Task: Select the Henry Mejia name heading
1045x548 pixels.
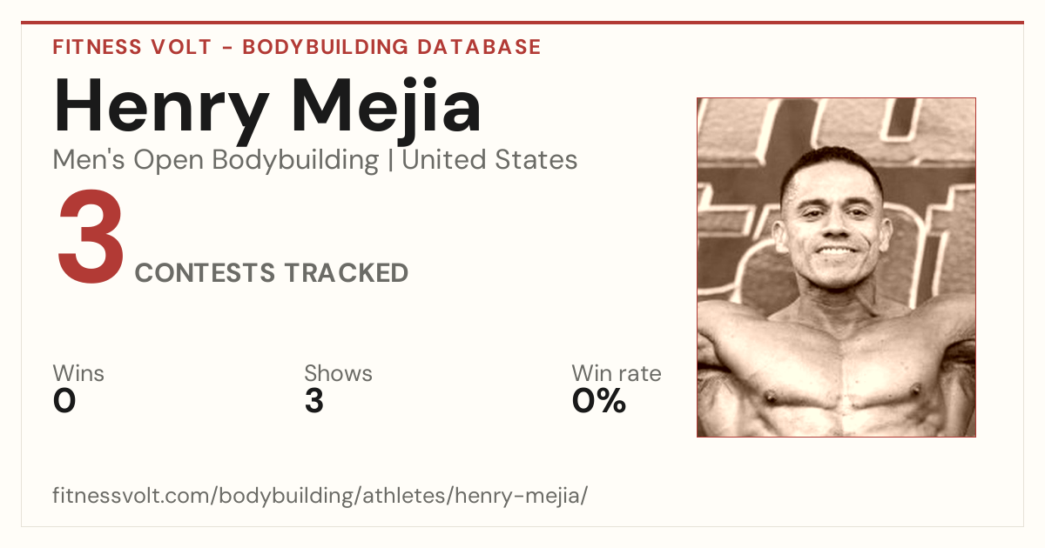Action: [x=267, y=107]
